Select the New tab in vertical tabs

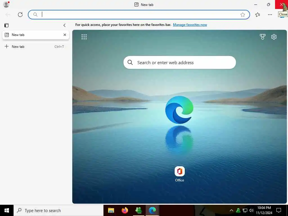point(36,35)
